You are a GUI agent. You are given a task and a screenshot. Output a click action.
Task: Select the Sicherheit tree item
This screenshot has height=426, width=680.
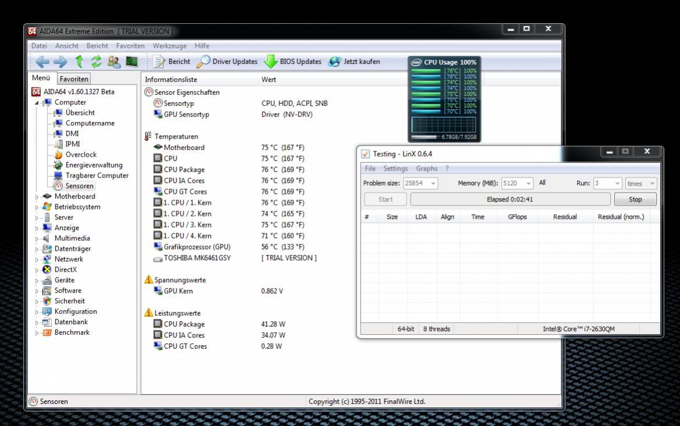click(69, 301)
